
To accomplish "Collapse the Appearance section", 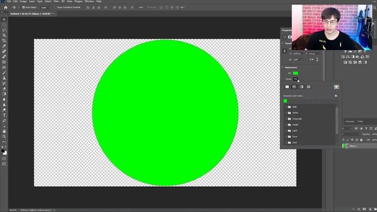I will point(283,68).
